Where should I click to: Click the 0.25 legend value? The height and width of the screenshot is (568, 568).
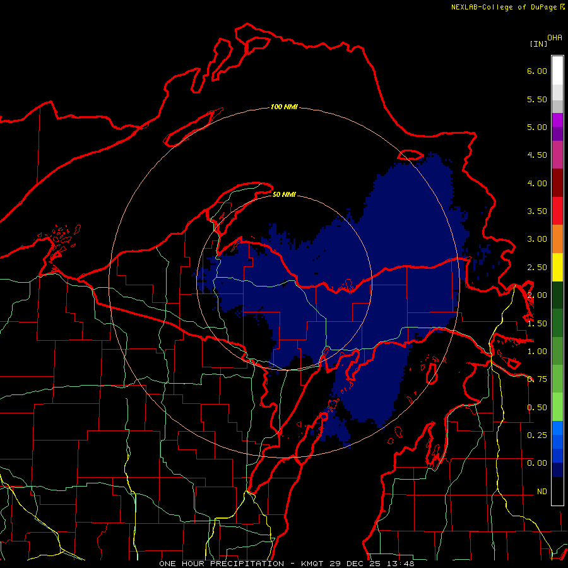[x=537, y=435]
